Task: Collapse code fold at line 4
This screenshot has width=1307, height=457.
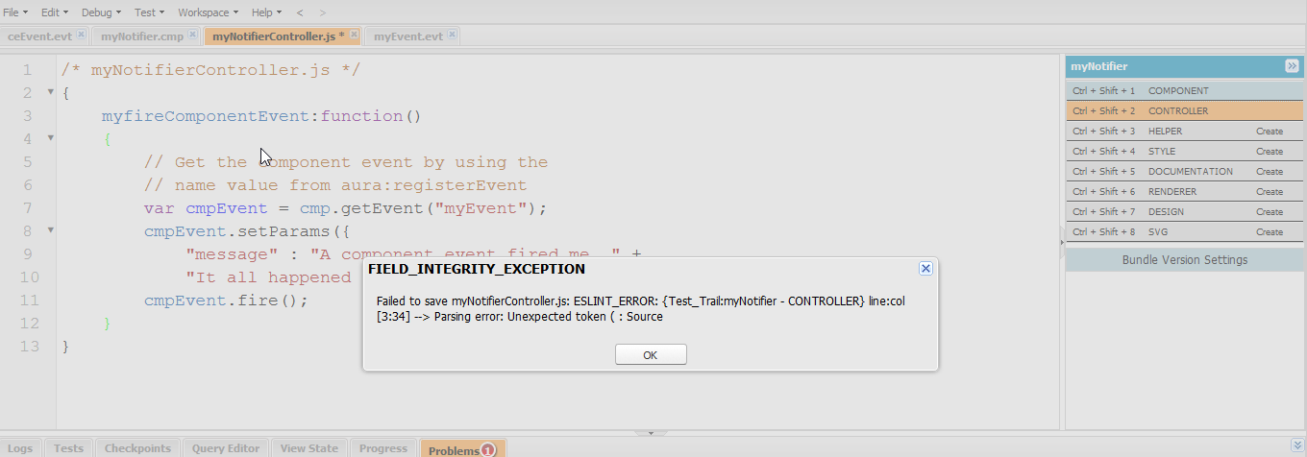Action: click(x=50, y=138)
